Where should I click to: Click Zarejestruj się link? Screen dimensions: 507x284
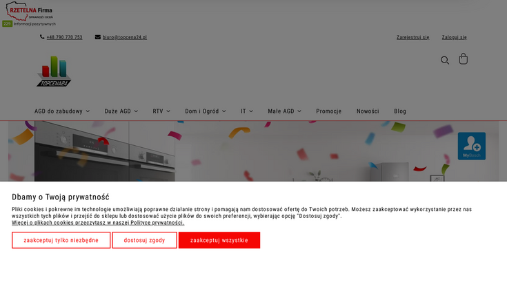[x=412, y=37]
